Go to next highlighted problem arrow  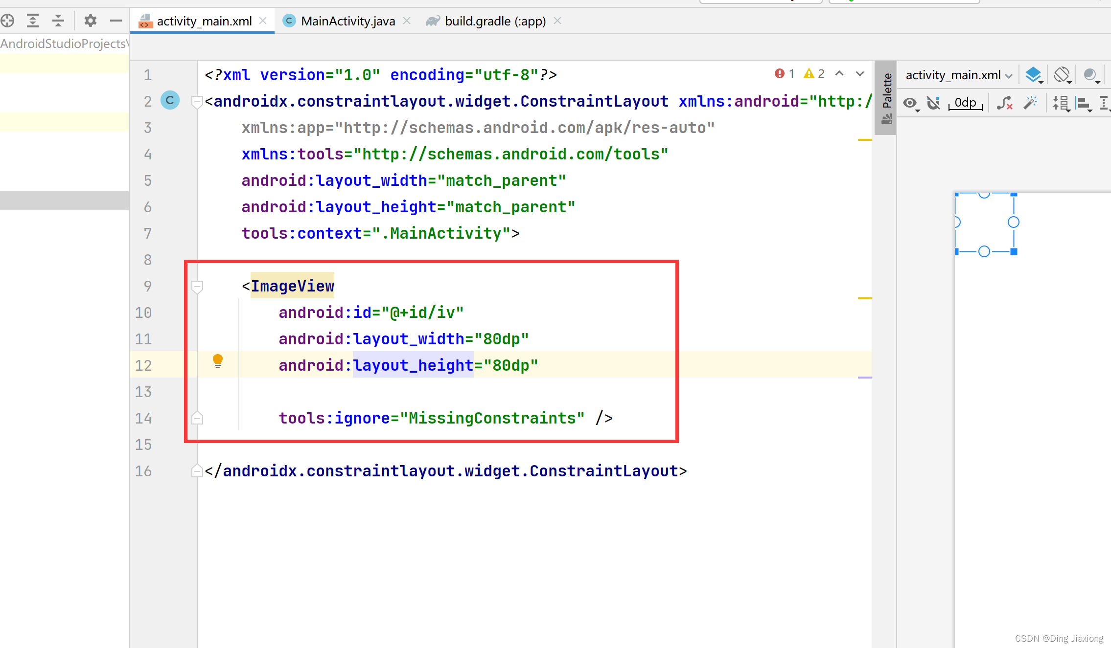(860, 74)
